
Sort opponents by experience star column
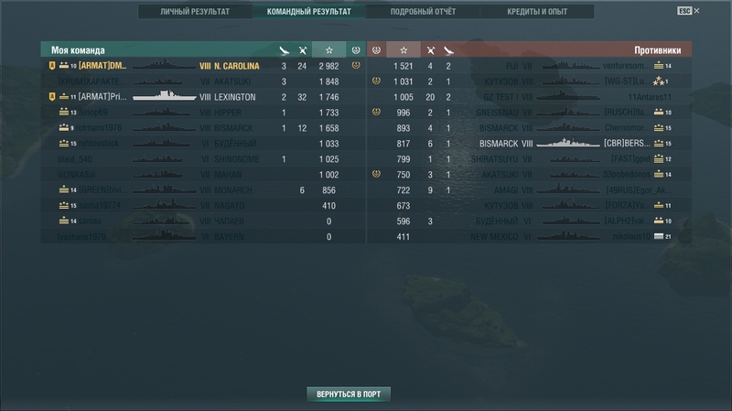click(x=404, y=50)
